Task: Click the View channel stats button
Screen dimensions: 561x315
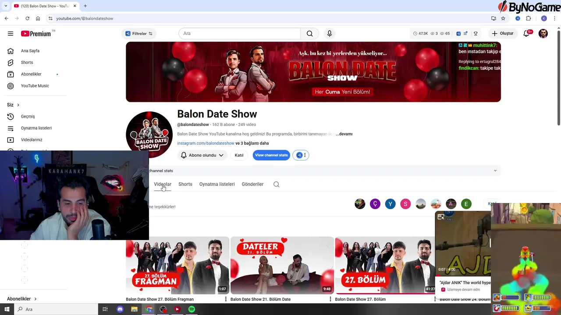Action: (271, 155)
